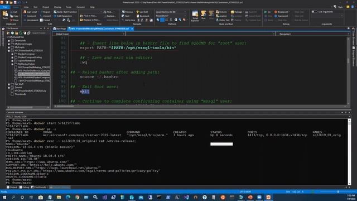Click the Style button at top right
The height and width of the screenshot is (201, 357).
tap(339, 7)
